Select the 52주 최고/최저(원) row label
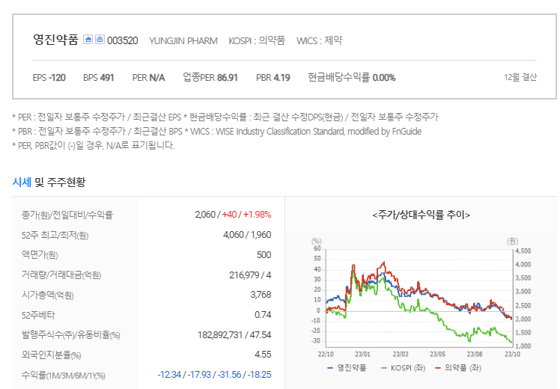 (55, 235)
